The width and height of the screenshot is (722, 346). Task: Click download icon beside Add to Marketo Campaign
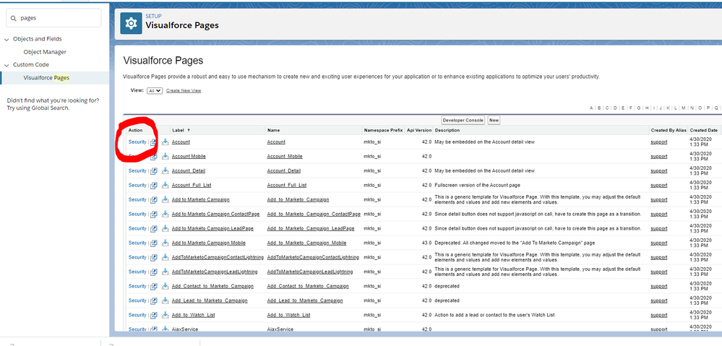point(166,199)
